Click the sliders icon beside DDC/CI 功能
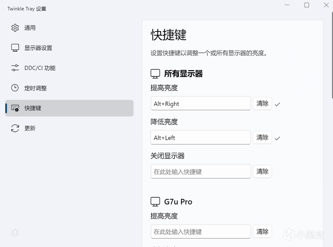333x247 pixels. tap(15, 68)
